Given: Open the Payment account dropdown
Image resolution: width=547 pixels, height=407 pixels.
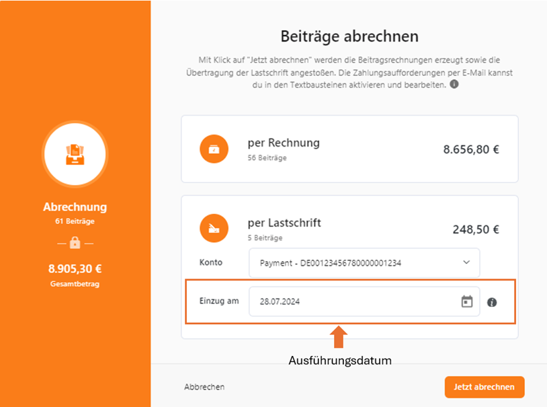Looking at the screenshot, I should tap(364, 263).
